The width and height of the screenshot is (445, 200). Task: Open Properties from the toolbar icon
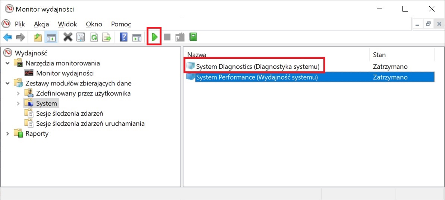[81, 37]
